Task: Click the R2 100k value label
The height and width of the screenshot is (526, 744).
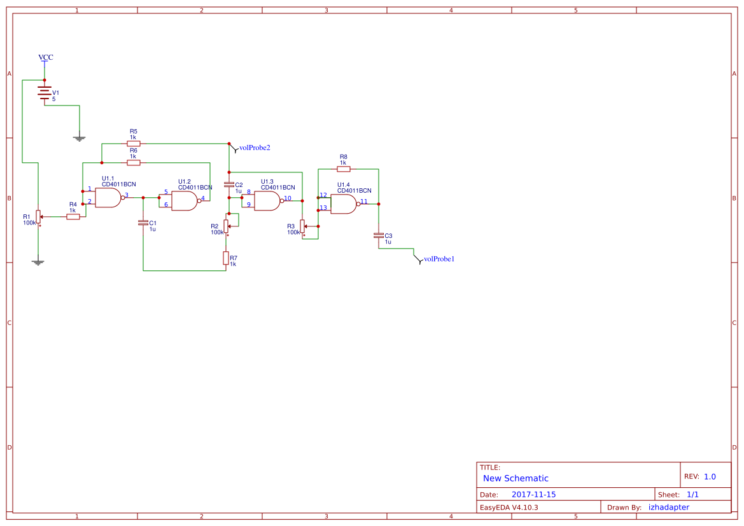Action: coord(217,232)
